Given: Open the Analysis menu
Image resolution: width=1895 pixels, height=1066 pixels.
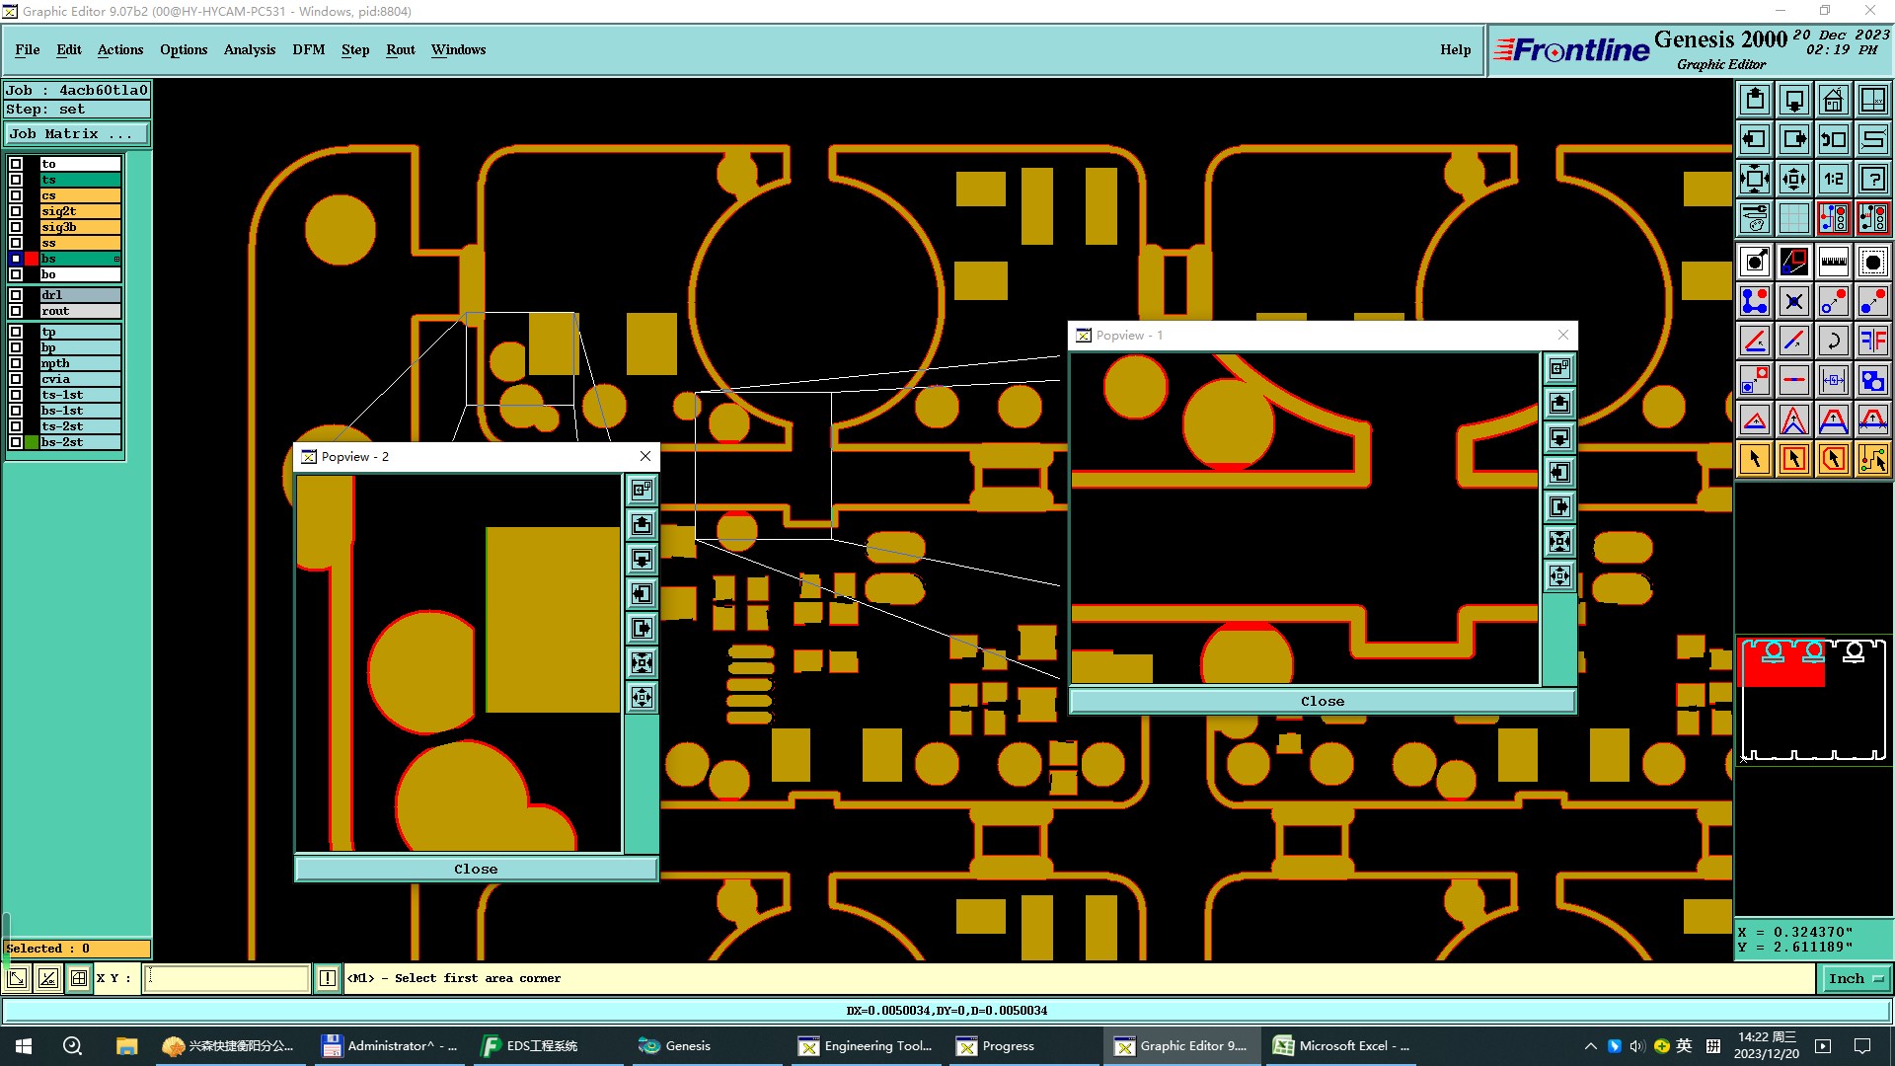Looking at the screenshot, I should pos(249,49).
